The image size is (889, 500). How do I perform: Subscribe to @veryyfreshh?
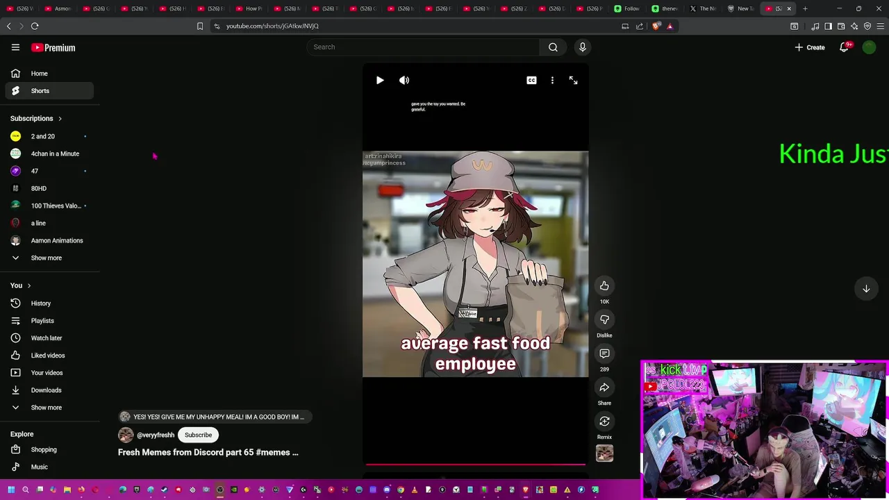198,435
